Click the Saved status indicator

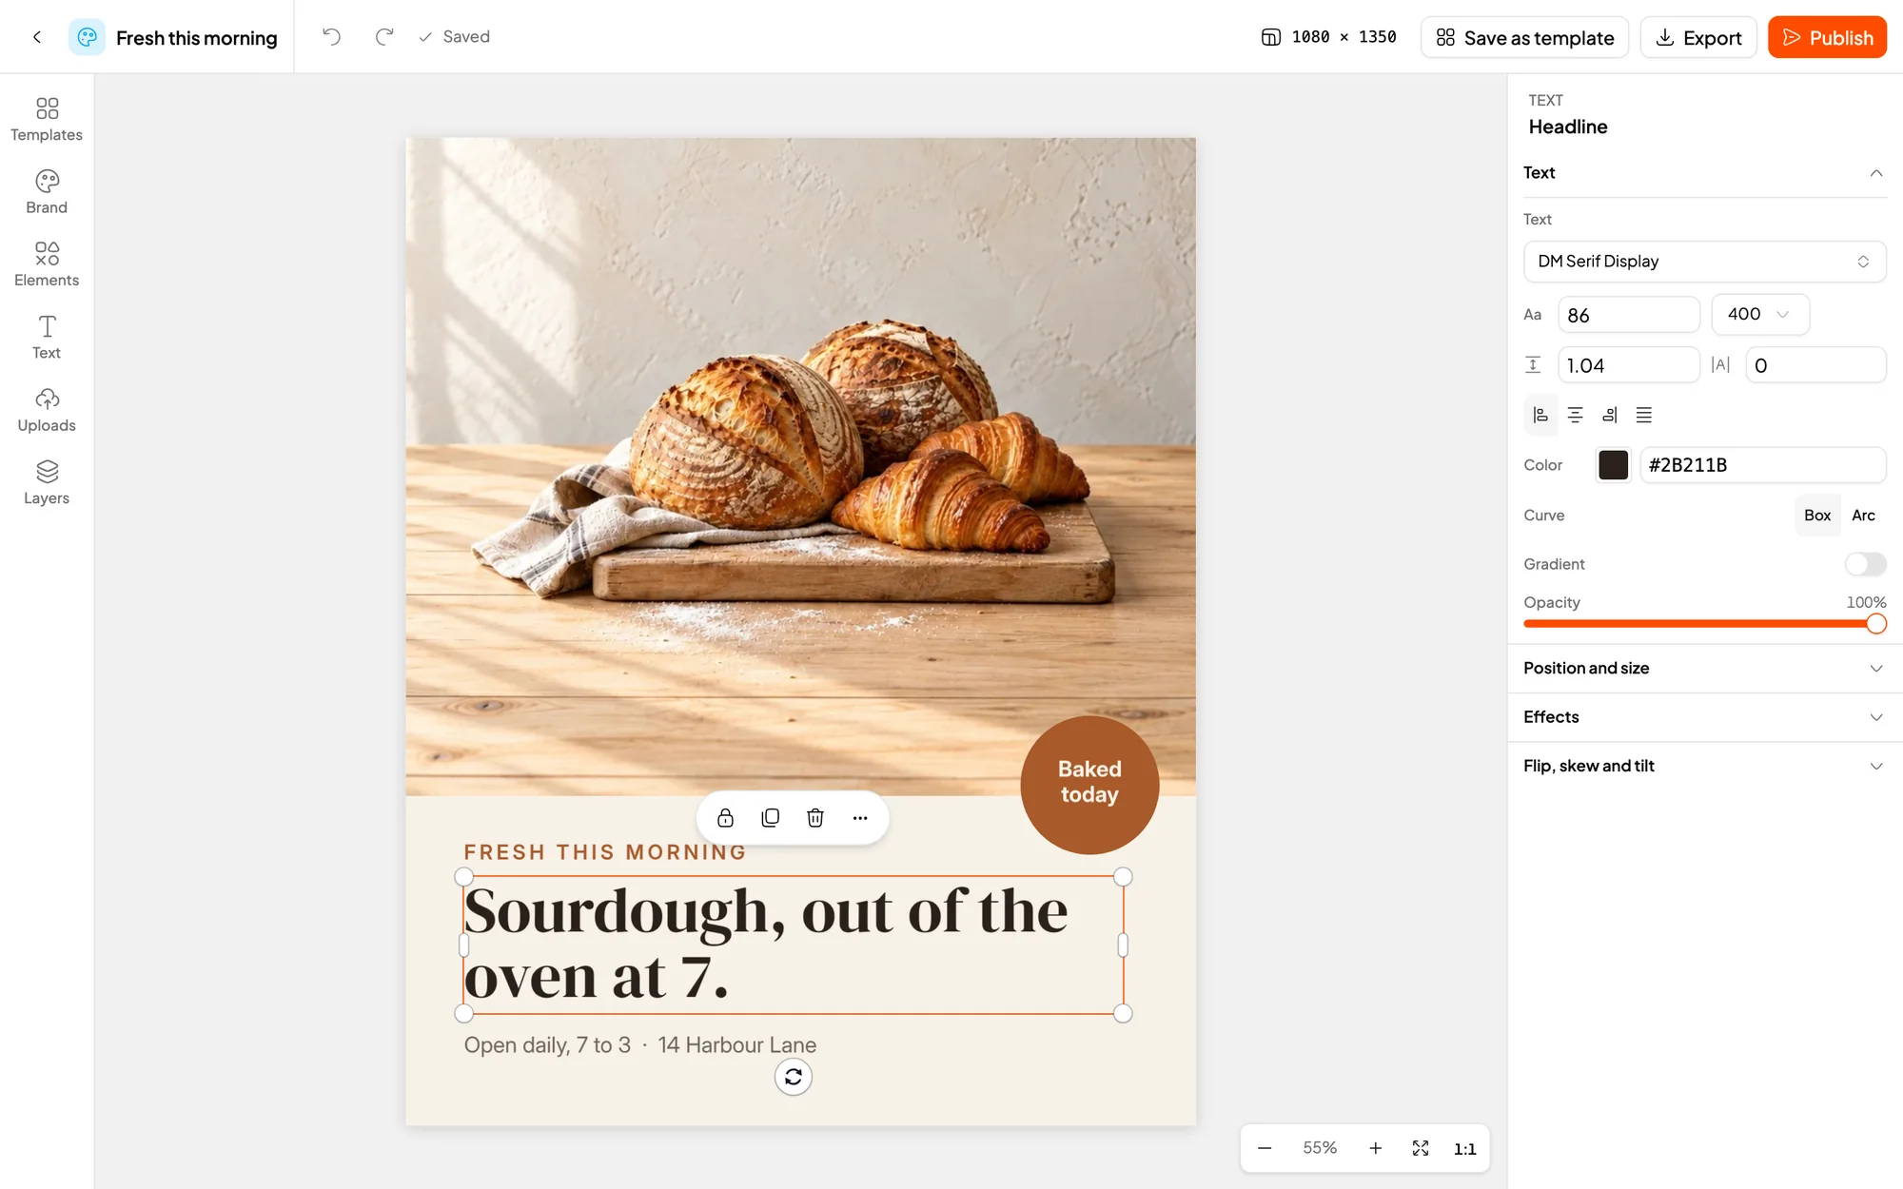(455, 37)
